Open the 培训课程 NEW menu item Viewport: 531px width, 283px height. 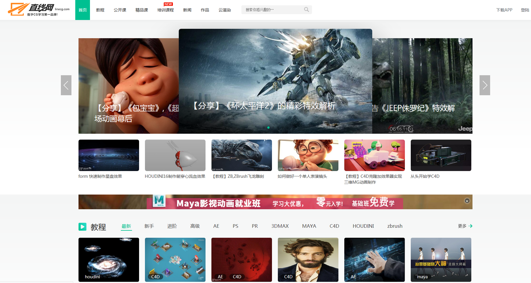(x=166, y=10)
